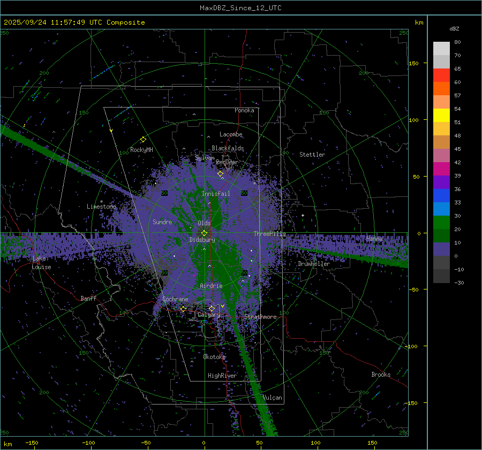The image size is (482, 450).
Task: Select the Banff label on the map
Action: point(88,299)
